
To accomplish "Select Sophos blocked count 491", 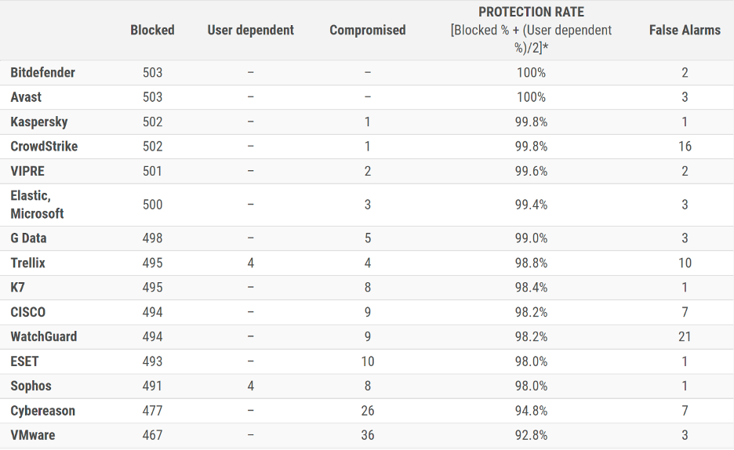I will pyautogui.click(x=152, y=386).
